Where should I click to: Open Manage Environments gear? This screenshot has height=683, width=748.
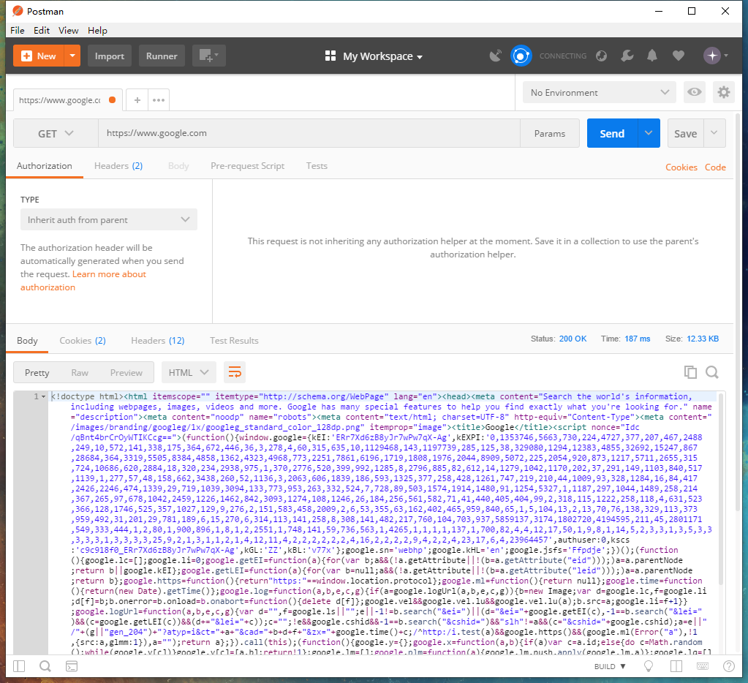tap(724, 92)
